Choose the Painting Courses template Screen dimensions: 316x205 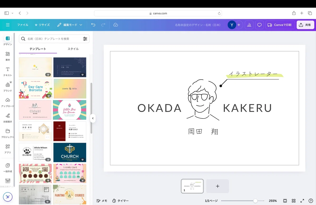[x=70, y=195]
